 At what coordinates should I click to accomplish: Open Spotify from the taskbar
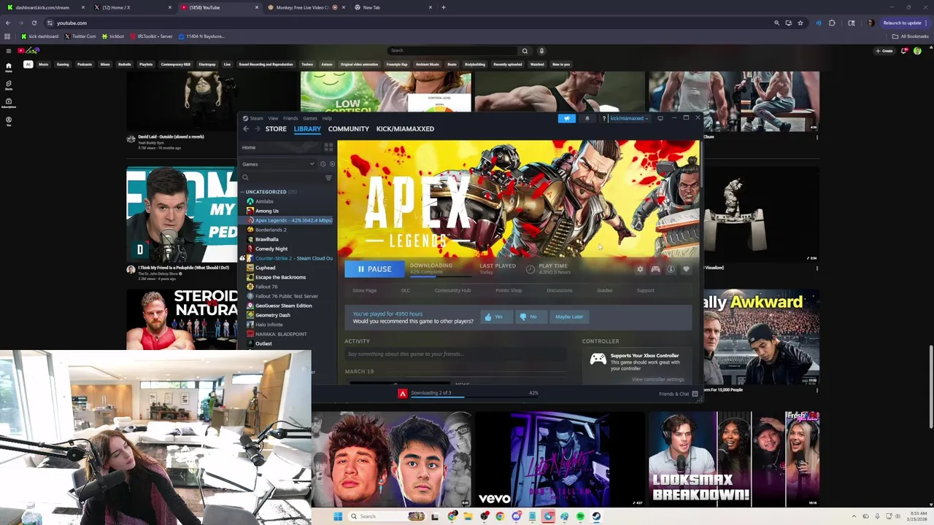coord(580,516)
